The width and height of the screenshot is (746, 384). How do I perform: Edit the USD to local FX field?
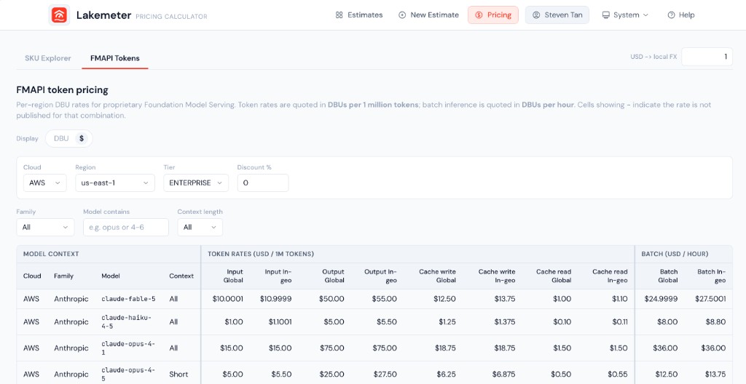(707, 57)
